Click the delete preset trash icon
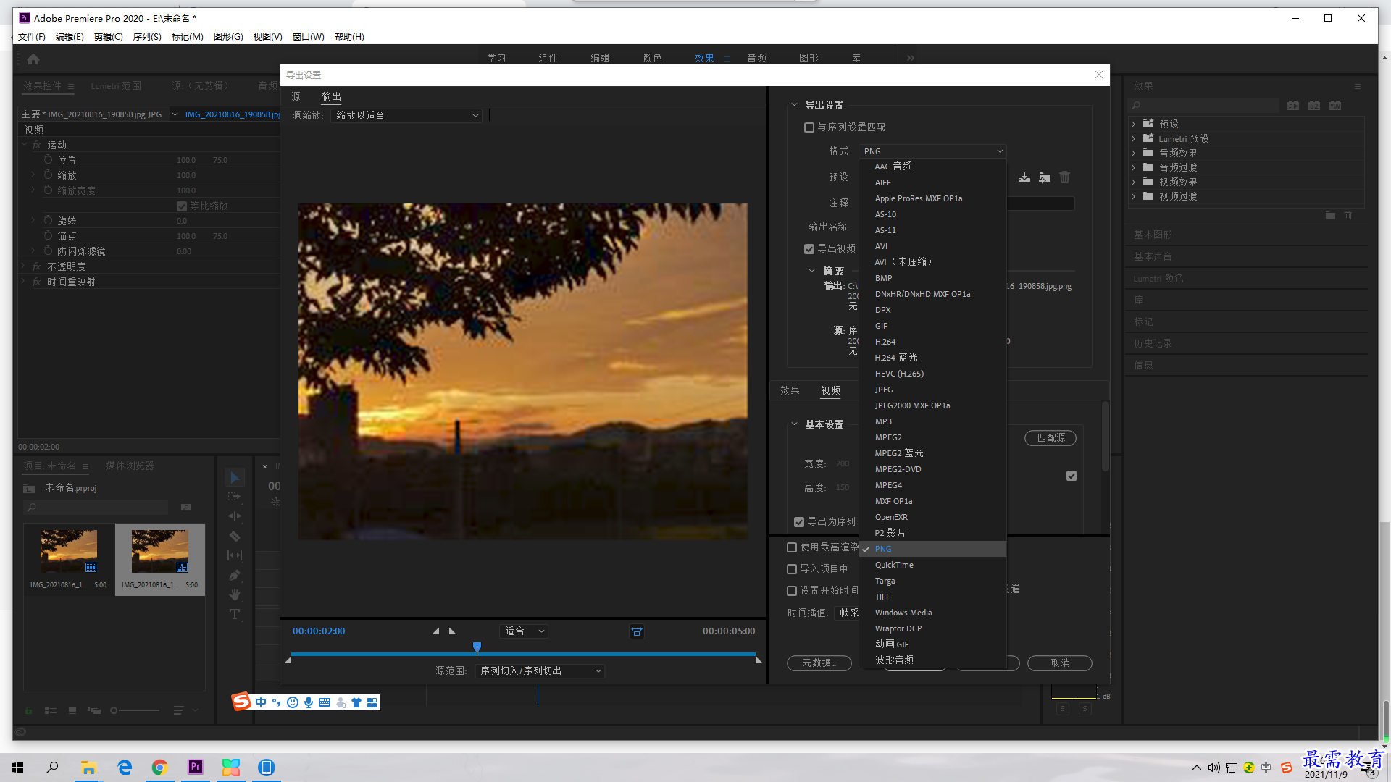This screenshot has height=782, width=1391. pos(1064,177)
